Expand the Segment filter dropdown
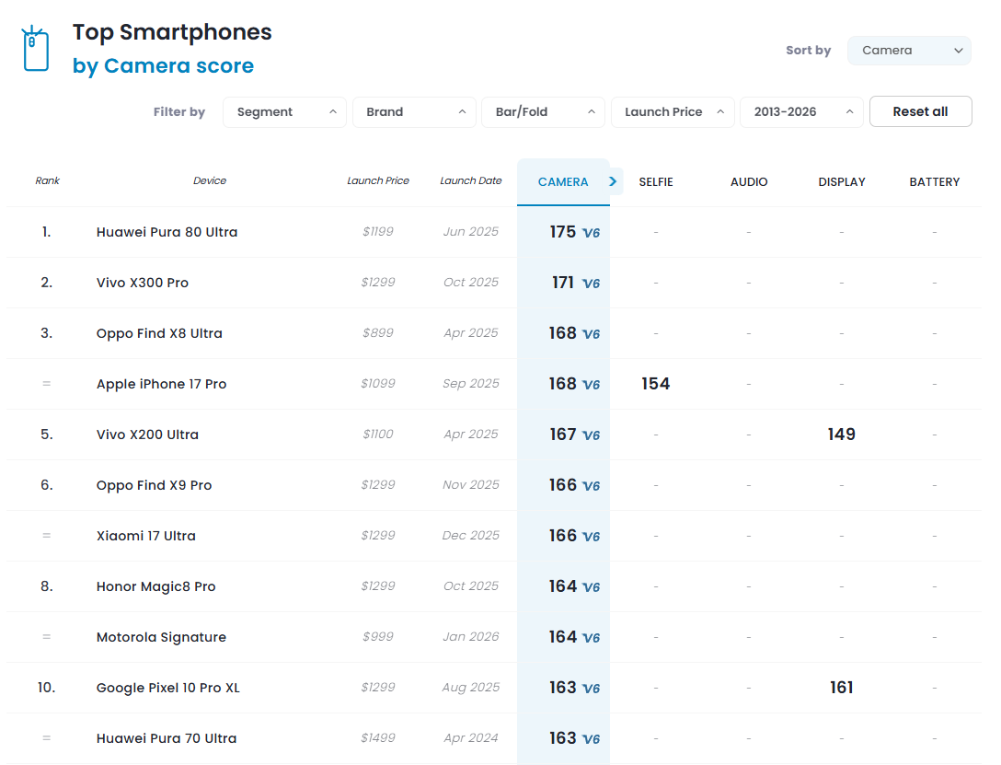Screen dimensions: 1001x765 click(284, 111)
